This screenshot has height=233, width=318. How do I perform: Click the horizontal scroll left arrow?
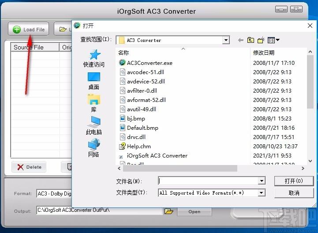119,168
